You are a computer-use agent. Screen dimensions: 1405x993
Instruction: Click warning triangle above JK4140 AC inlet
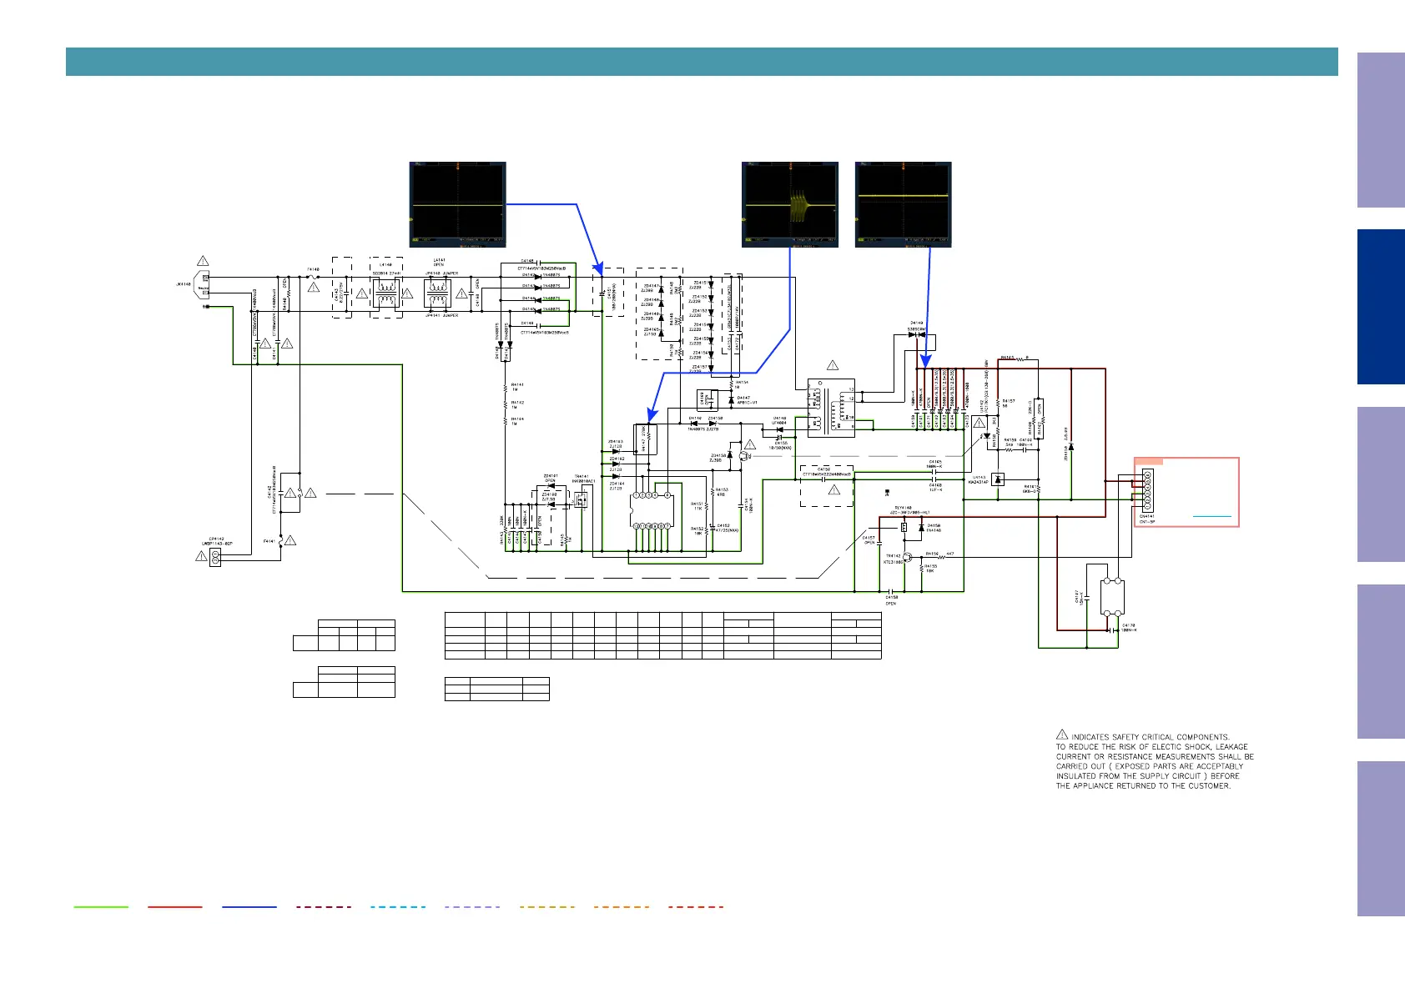click(x=202, y=262)
